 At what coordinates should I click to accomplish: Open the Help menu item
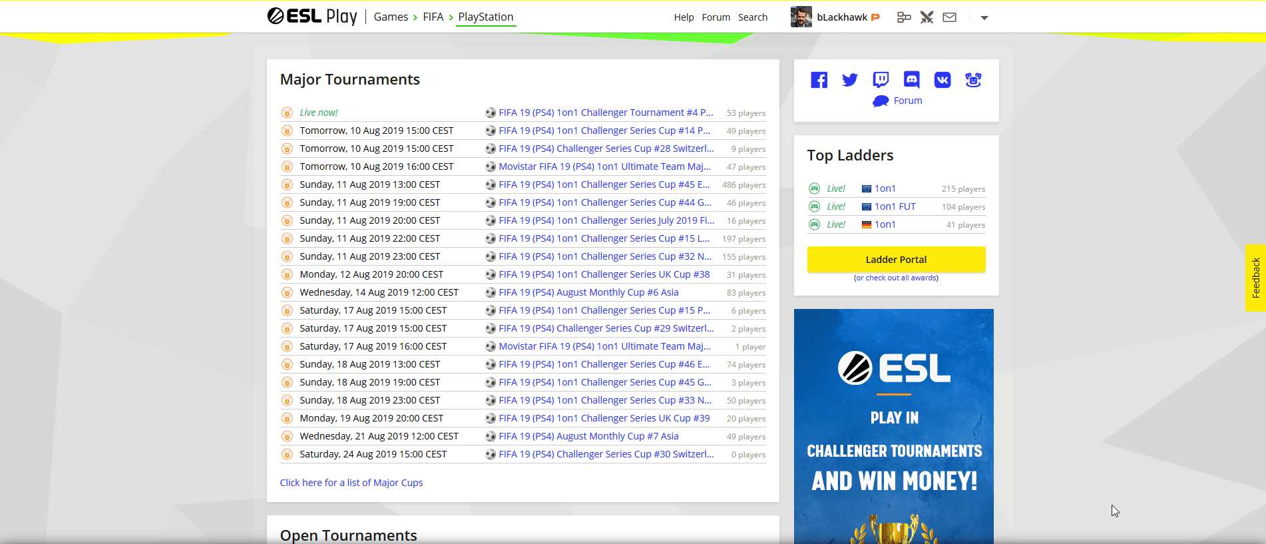coord(684,17)
